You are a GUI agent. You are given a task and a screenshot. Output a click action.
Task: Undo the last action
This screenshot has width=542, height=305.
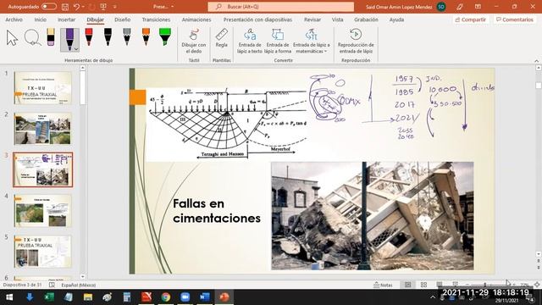coord(76,7)
